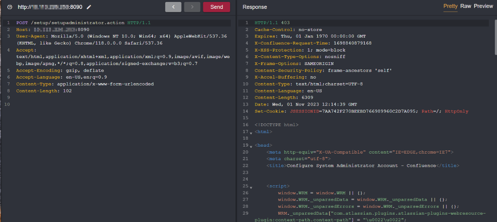Switch to the Raw response view

click(x=466, y=6)
